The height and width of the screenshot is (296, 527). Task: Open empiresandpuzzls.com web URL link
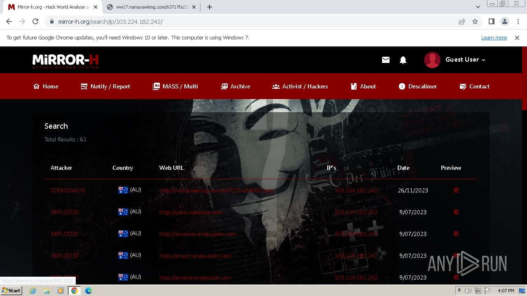[x=195, y=277]
